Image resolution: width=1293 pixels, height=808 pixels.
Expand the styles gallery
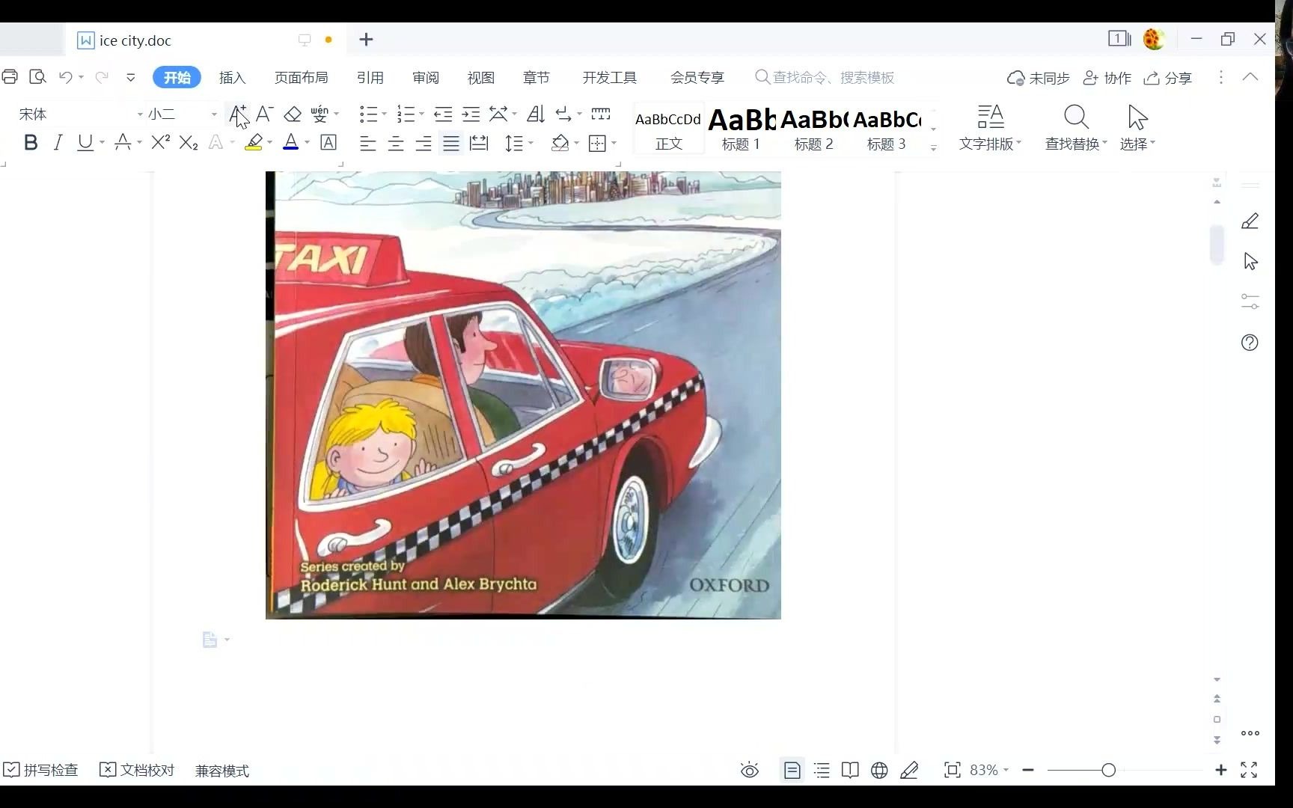[x=933, y=148]
